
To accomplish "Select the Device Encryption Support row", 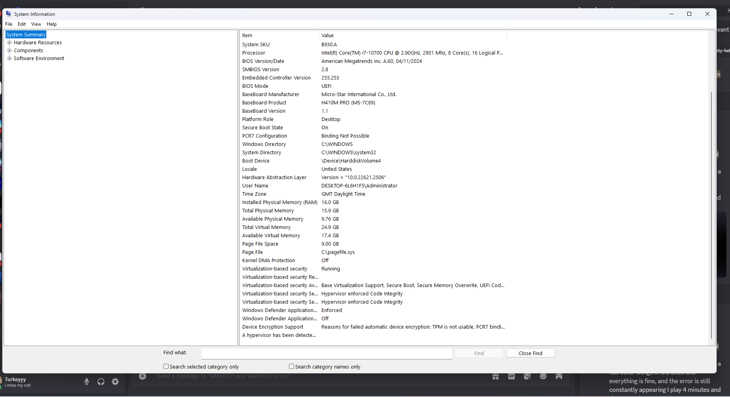I will pos(373,327).
